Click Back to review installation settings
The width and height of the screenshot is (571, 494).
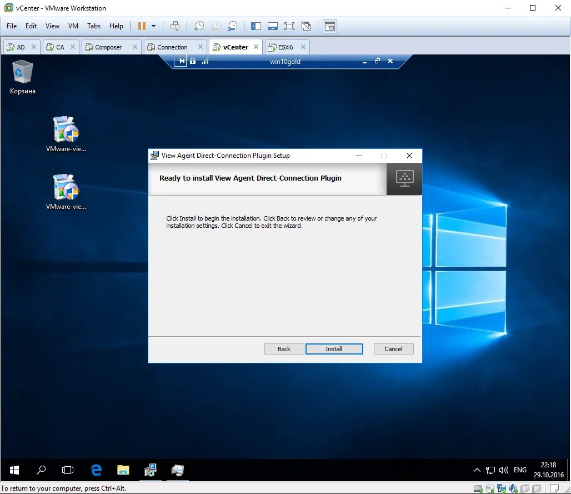point(284,348)
